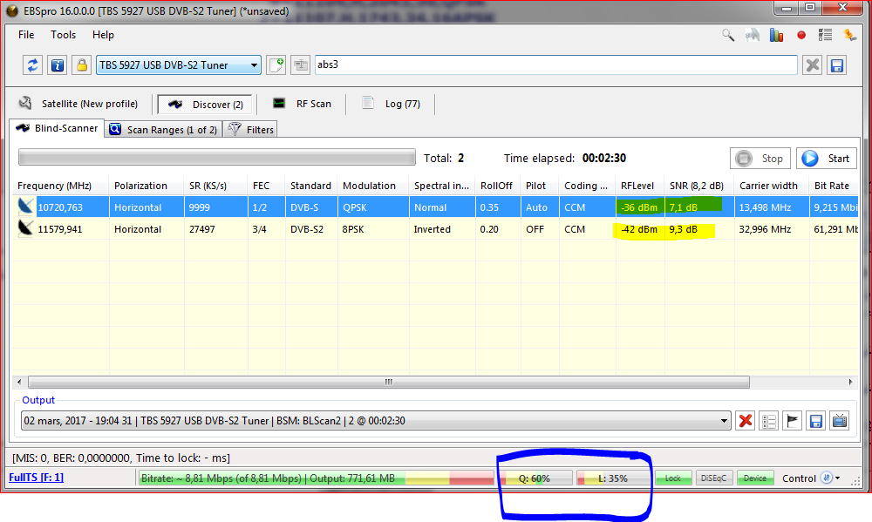Toggle the green Device status indicator
The width and height of the screenshot is (872, 522).
pyautogui.click(x=755, y=478)
